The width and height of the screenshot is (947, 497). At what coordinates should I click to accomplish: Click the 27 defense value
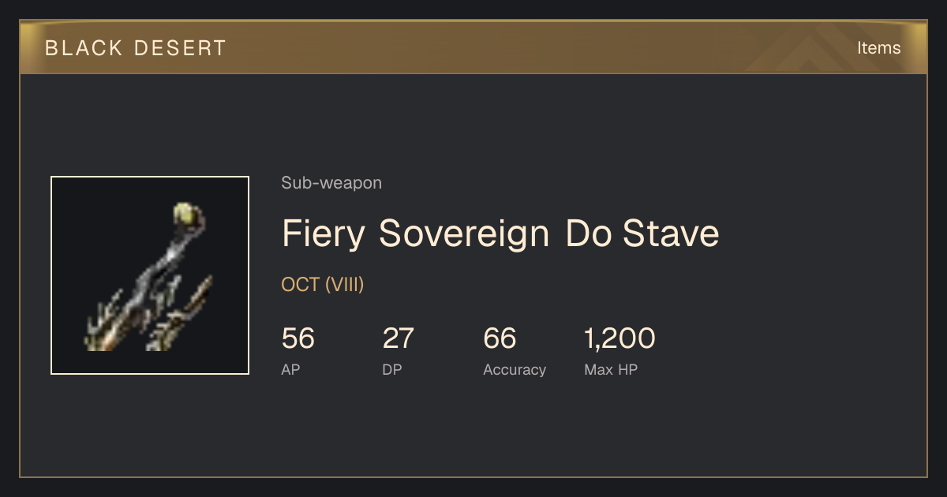click(x=399, y=338)
